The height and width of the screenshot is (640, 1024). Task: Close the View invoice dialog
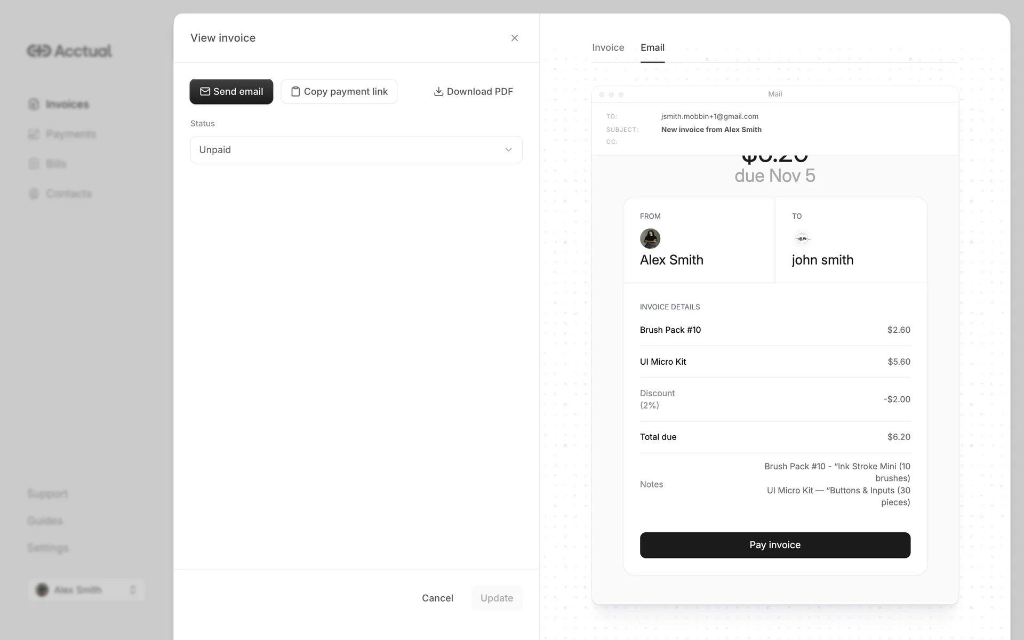coord(514,38)
